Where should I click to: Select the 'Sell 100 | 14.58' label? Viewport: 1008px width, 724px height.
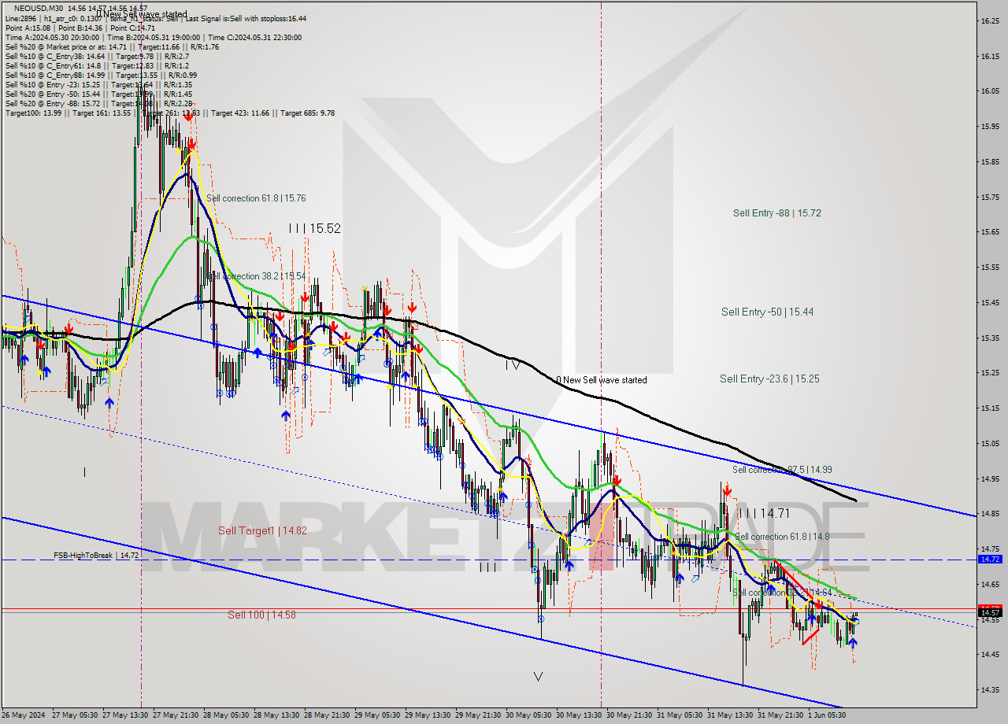(x=261, y=615)
